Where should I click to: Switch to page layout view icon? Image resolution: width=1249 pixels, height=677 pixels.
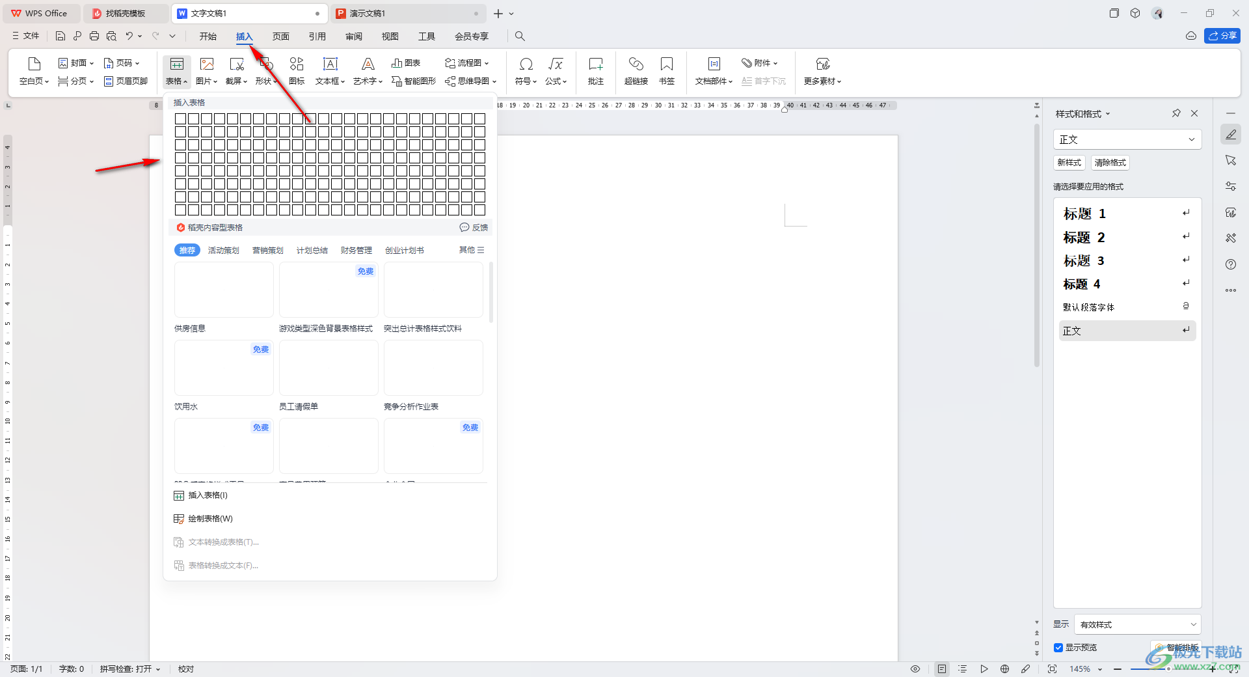(942, 669)
